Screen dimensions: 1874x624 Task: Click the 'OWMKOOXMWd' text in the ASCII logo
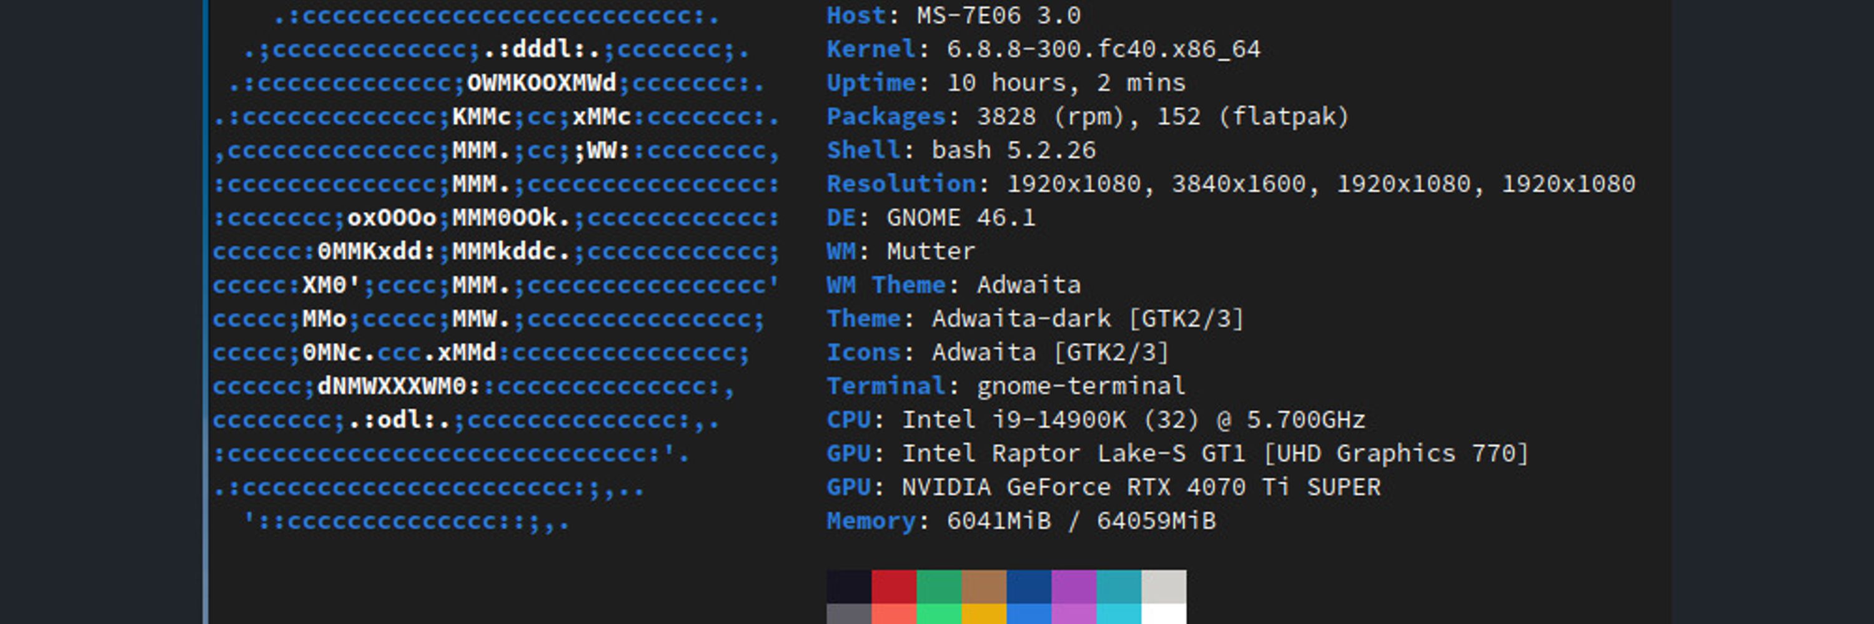542,83
